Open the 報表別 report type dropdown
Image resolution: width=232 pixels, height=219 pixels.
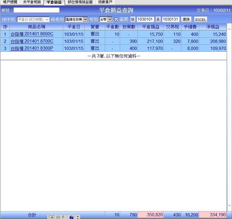pyautogui.click(x=76, y=19)
